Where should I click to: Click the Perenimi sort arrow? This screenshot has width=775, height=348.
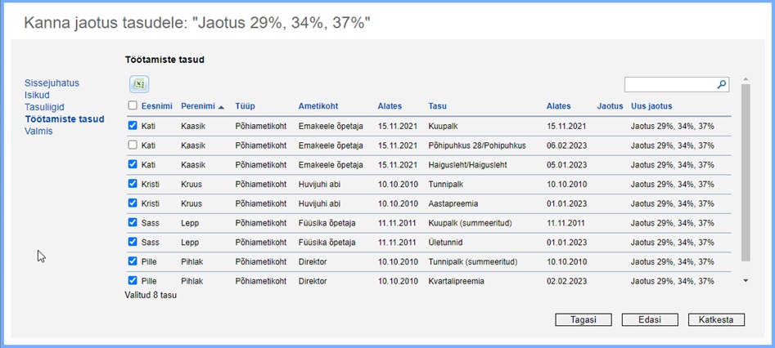tap(222, 107)
